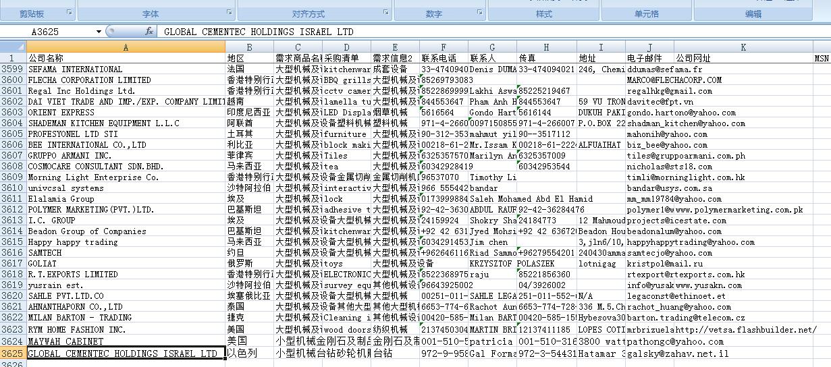The image size is (831, 367).
Task: Click the 传真 header cell
Action: (547, 58)
